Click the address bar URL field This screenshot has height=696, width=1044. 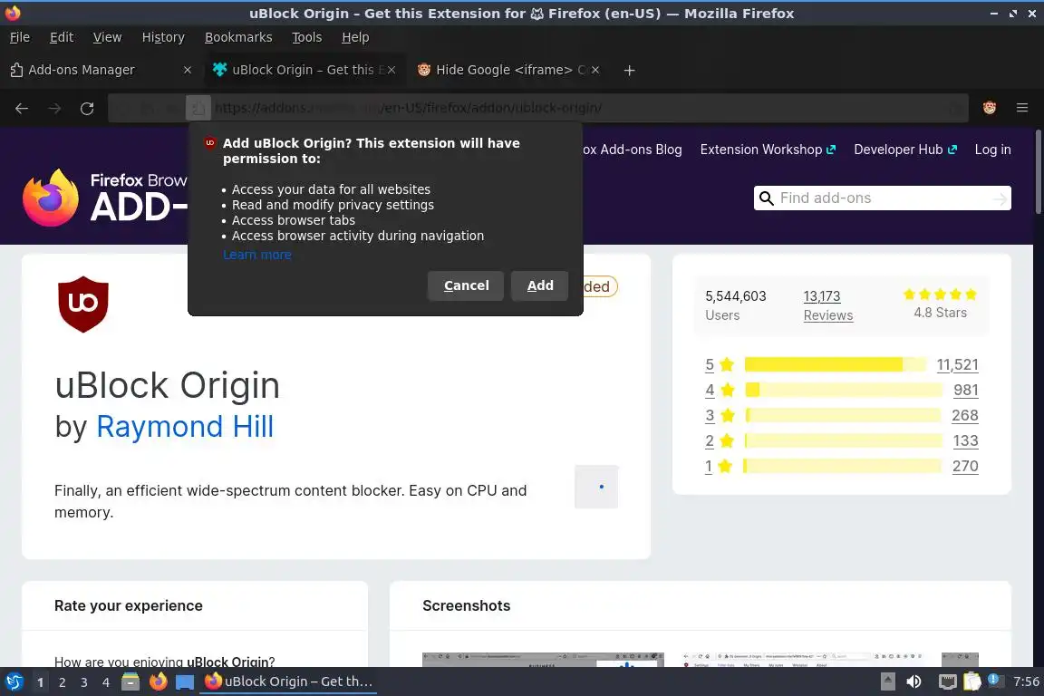[x=538, y=108]
